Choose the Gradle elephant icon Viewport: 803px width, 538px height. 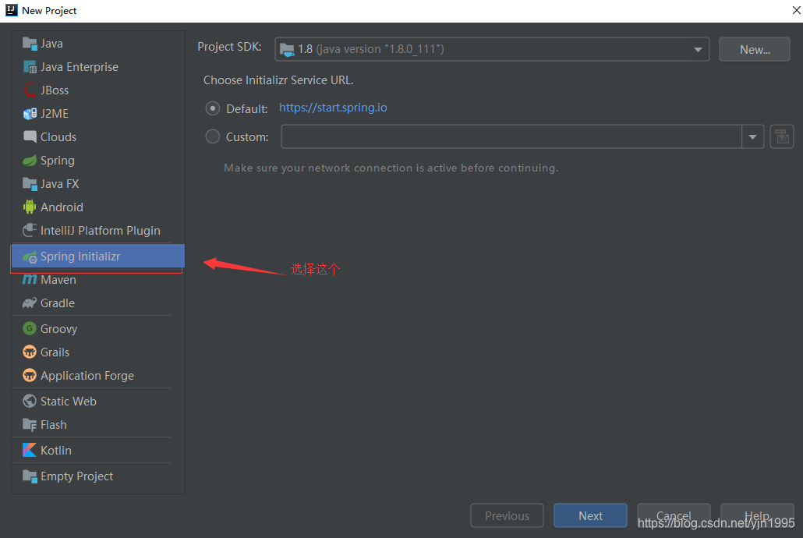click(30, 303)
